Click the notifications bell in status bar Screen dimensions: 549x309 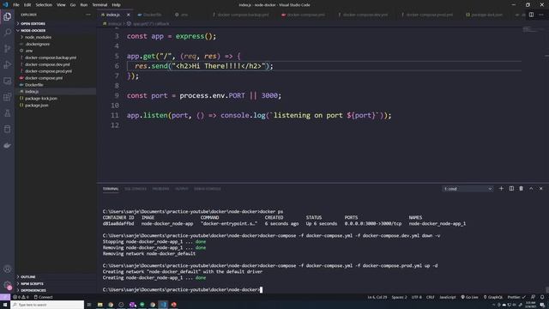pos(542,297)
